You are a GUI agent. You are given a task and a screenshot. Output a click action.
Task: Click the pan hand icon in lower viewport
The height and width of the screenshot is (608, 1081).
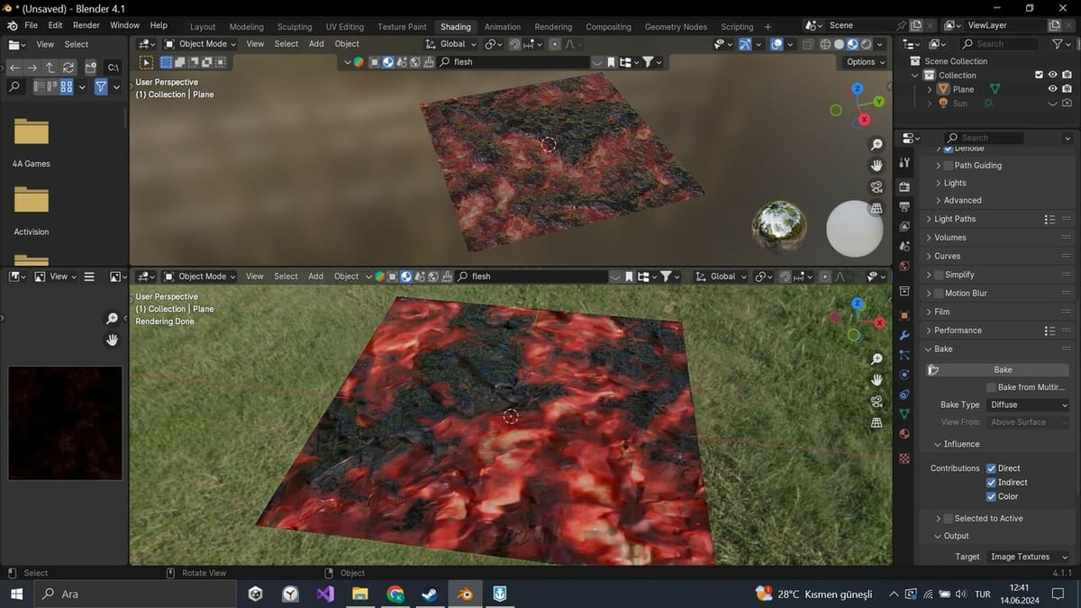[x=877, y=379]
